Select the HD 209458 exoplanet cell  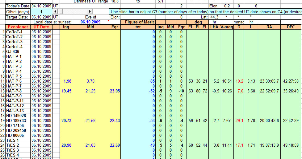point(18,131)
